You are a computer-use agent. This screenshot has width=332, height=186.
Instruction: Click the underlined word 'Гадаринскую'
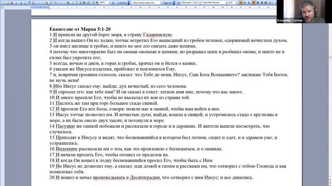[158, 35]
